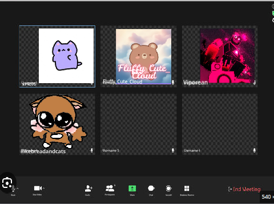Select Viporean's pink robot video tile
The width and height of the screenshot is (274, 205).
220,56
